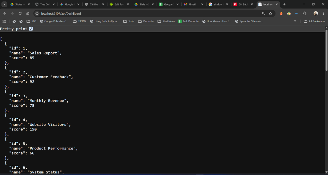Screen dimensions: 328x175
Task: Open the tab search dropdown arrow
Action: click(4, 4)
